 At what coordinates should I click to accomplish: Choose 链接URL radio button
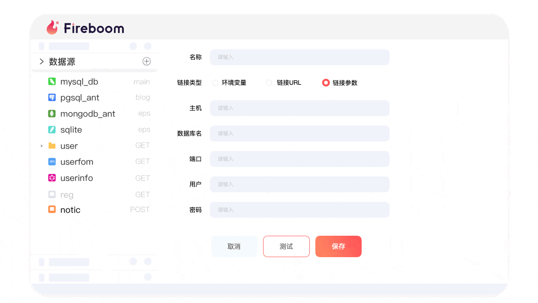[269, 83]
